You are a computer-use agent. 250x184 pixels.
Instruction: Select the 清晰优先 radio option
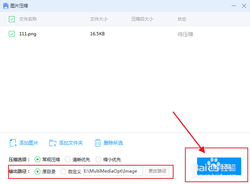(x=68, y=159)
